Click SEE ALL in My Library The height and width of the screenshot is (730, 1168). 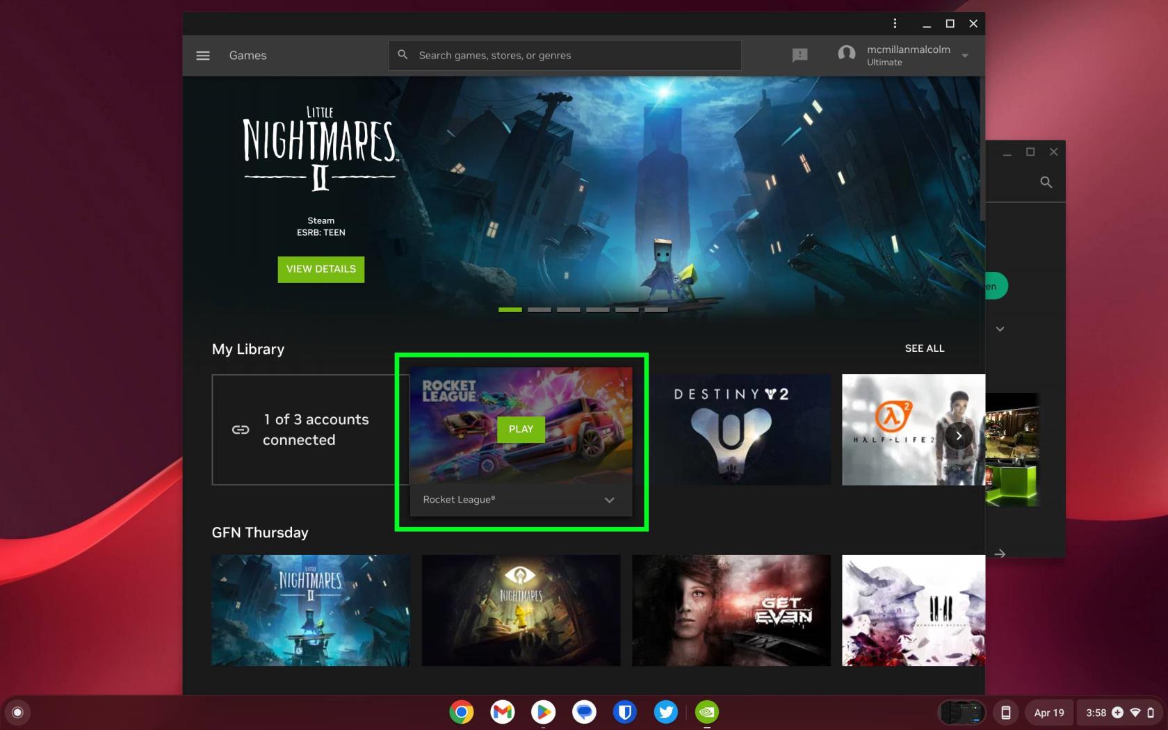925,348
